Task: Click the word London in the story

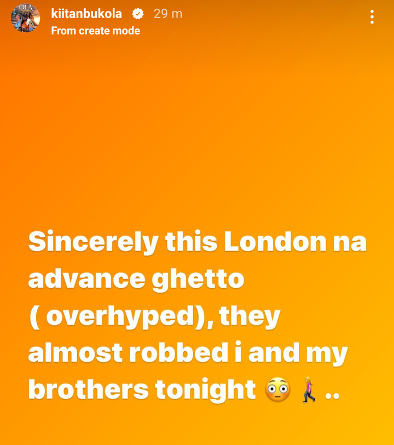Action: pyautogui.click(x=275, y=242)
